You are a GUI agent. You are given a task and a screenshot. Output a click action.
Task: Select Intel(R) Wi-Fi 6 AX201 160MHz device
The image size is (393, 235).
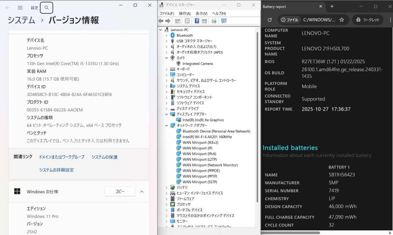[207, 137]
